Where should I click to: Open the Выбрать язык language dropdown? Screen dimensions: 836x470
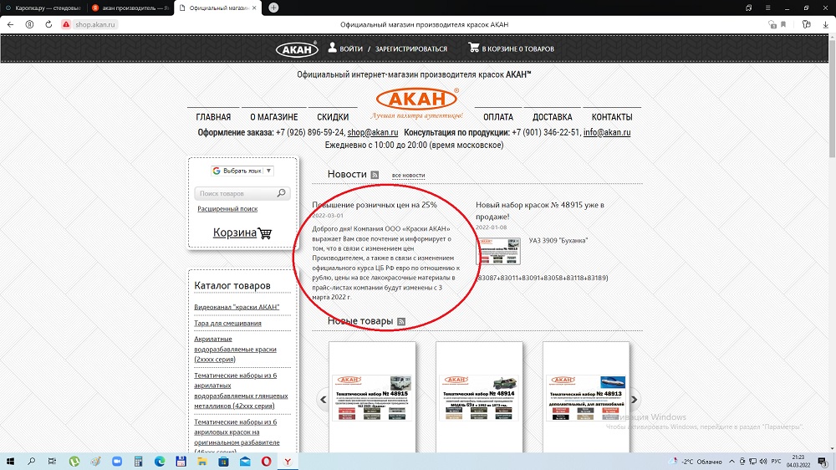point(242,171)
